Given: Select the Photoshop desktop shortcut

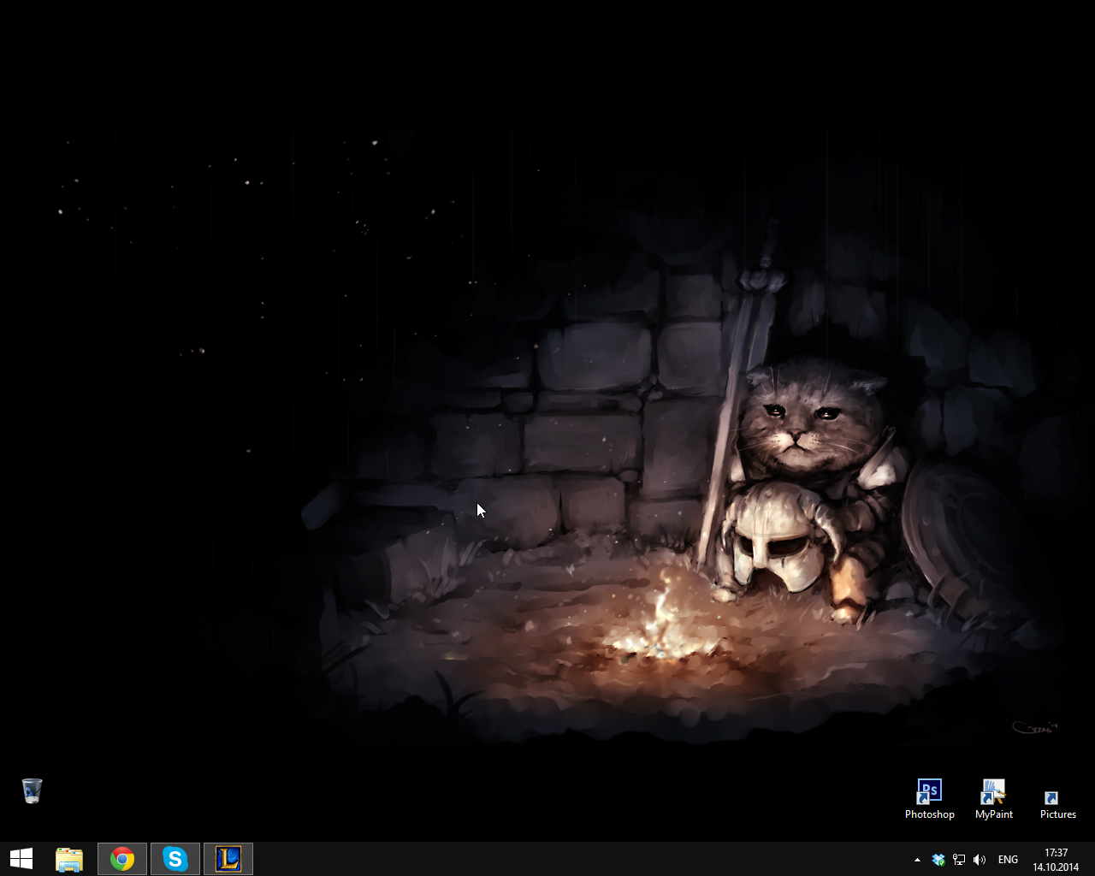Looking at the screenshot, I should pyautogui.click(x=930, y=799).
